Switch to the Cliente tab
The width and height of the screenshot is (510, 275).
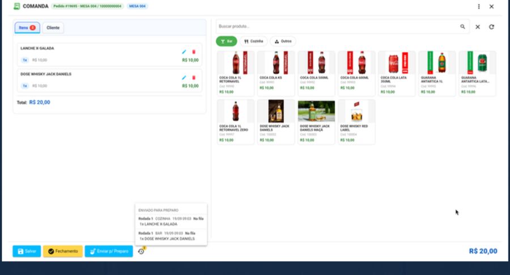tap(53, 28)
